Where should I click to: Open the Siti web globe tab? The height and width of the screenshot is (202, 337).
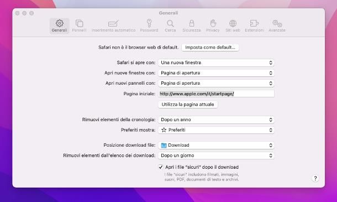point(233,26)
